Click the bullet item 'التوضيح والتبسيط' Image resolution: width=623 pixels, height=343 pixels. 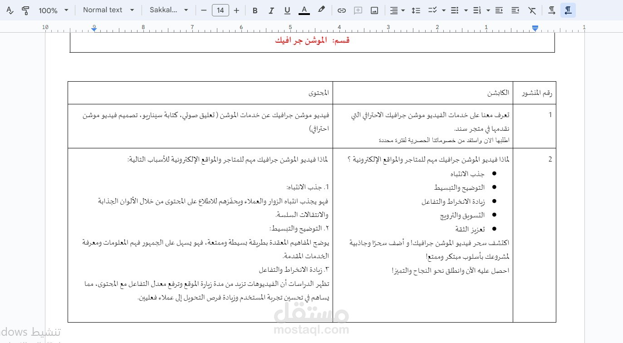(x=460, y=187)
